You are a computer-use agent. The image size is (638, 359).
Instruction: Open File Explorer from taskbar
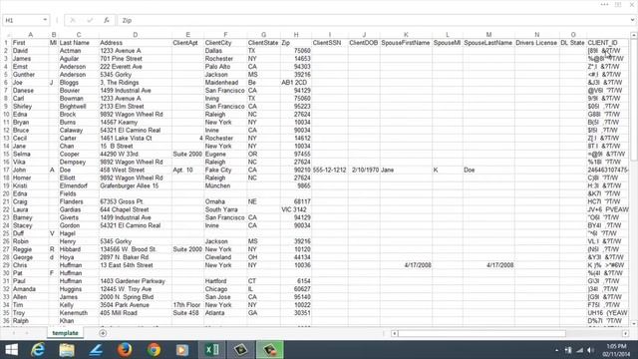coord(67,350)
